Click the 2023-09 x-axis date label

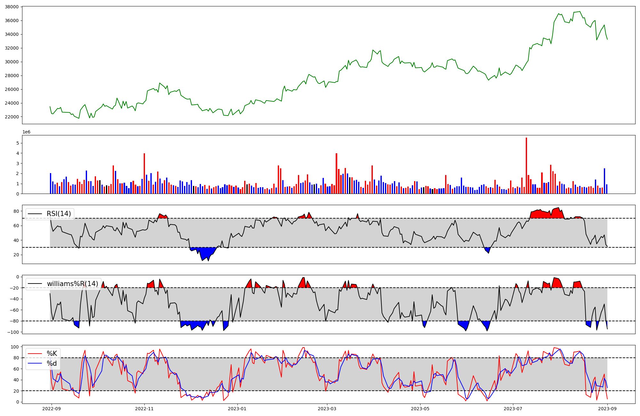tap(607, 409)
